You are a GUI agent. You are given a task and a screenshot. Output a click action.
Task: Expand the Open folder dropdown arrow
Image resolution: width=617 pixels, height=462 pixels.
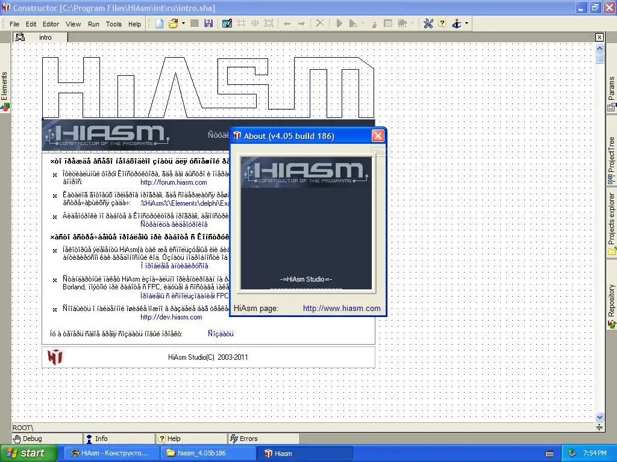[183, 23]
